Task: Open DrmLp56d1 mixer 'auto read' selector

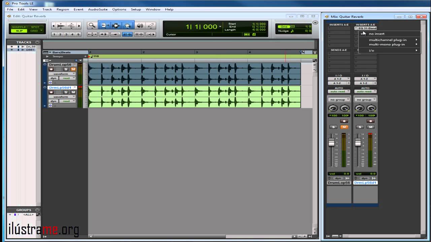Action: coord(365,91)
